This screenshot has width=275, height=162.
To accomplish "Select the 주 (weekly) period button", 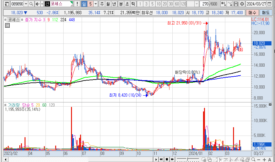I will click(x=102, y=4).
